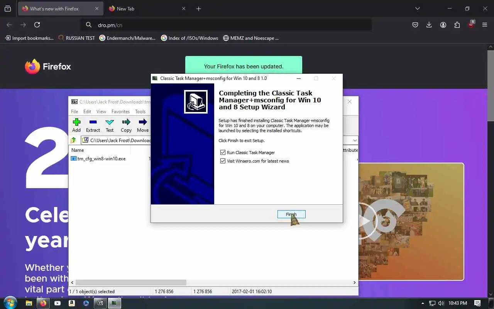Click the uBlock Origin extension icon
The width and height of the screenshot is (494, 309).
(x=471, y=25)
